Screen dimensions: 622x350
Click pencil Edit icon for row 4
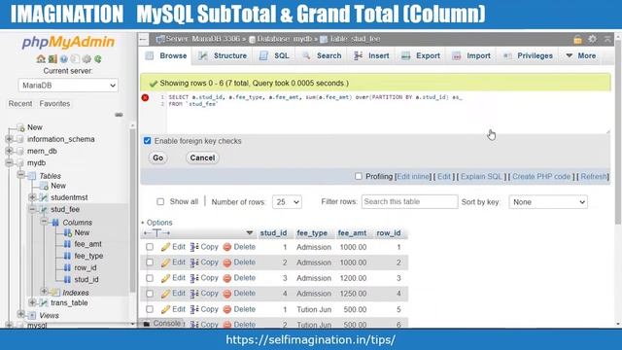point(165,294)
